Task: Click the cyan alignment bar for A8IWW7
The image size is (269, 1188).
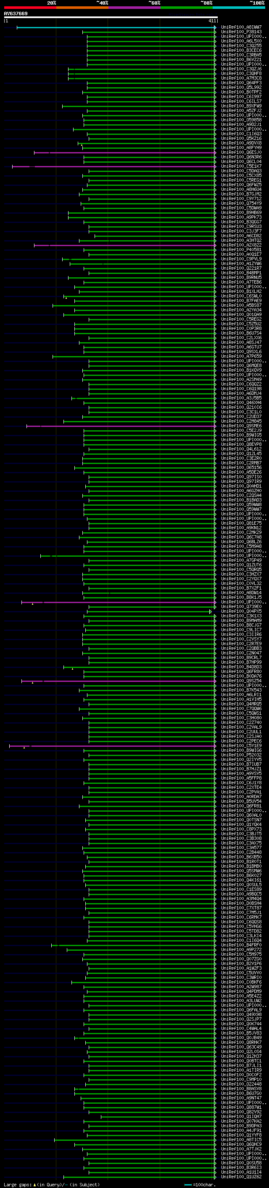Action: click(x=116, y=28)
